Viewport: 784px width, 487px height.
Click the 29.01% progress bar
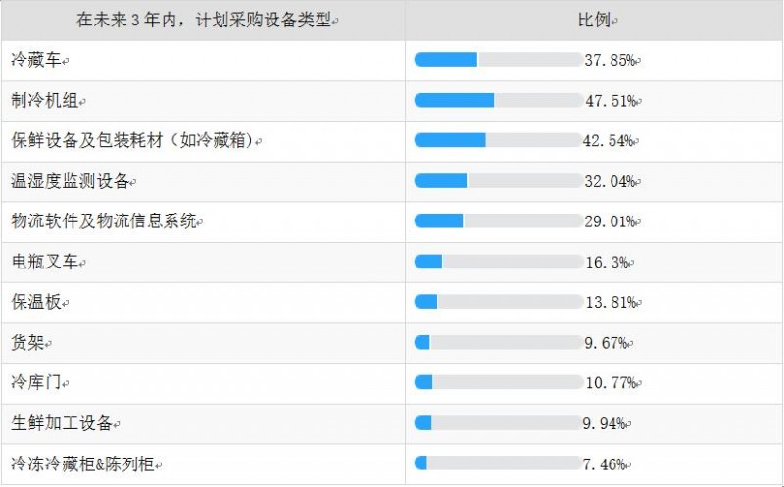pyautogui.click(x=498, y=221)
